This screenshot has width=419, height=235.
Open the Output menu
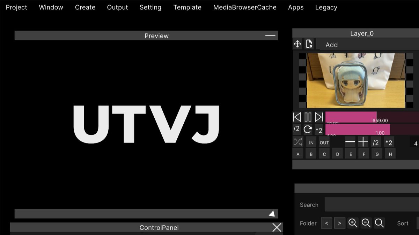117,7
